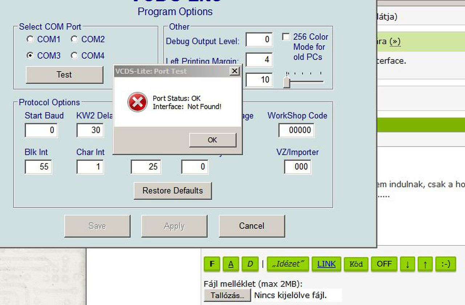Click the slider thumb under 256 Color Mode
The width and height of the screenshot is (465, 305).
pyautogui.click(x=287, y=82)
